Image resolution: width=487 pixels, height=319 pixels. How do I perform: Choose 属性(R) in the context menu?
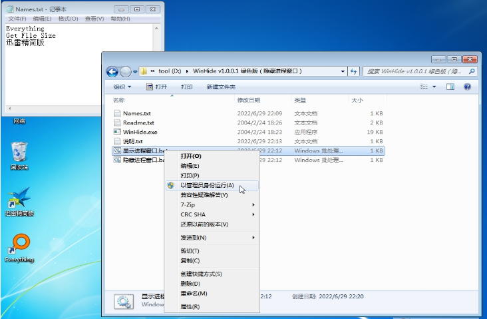click(x=212, y=307)
